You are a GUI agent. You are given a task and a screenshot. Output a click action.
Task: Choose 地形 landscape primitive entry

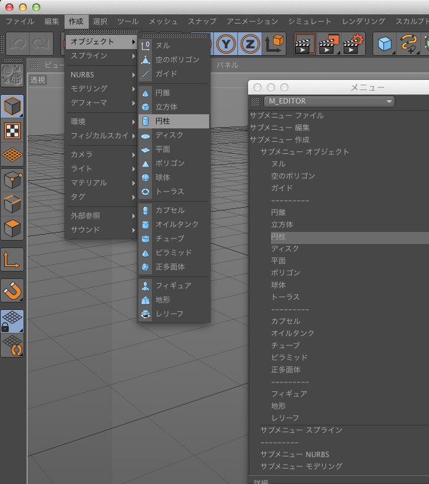coord(174,300)
